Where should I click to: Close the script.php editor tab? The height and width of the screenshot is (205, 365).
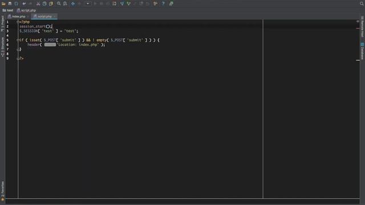point(54,17)
